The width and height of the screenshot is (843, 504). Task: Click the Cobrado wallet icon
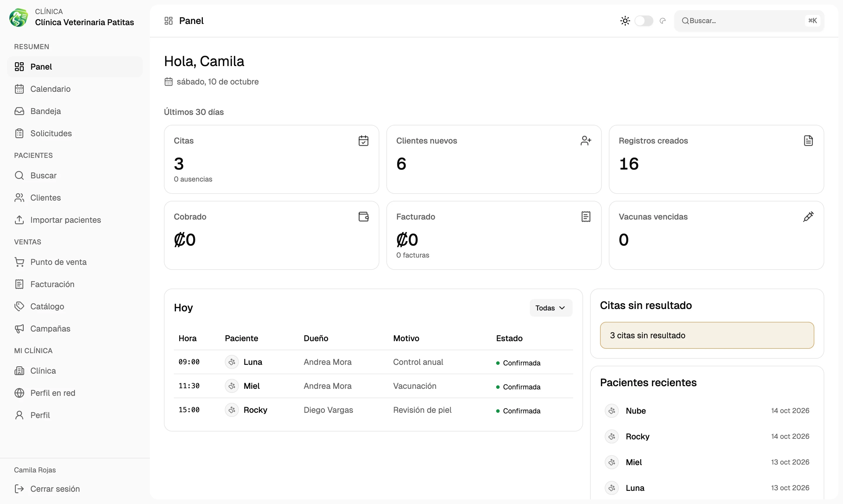364,217
